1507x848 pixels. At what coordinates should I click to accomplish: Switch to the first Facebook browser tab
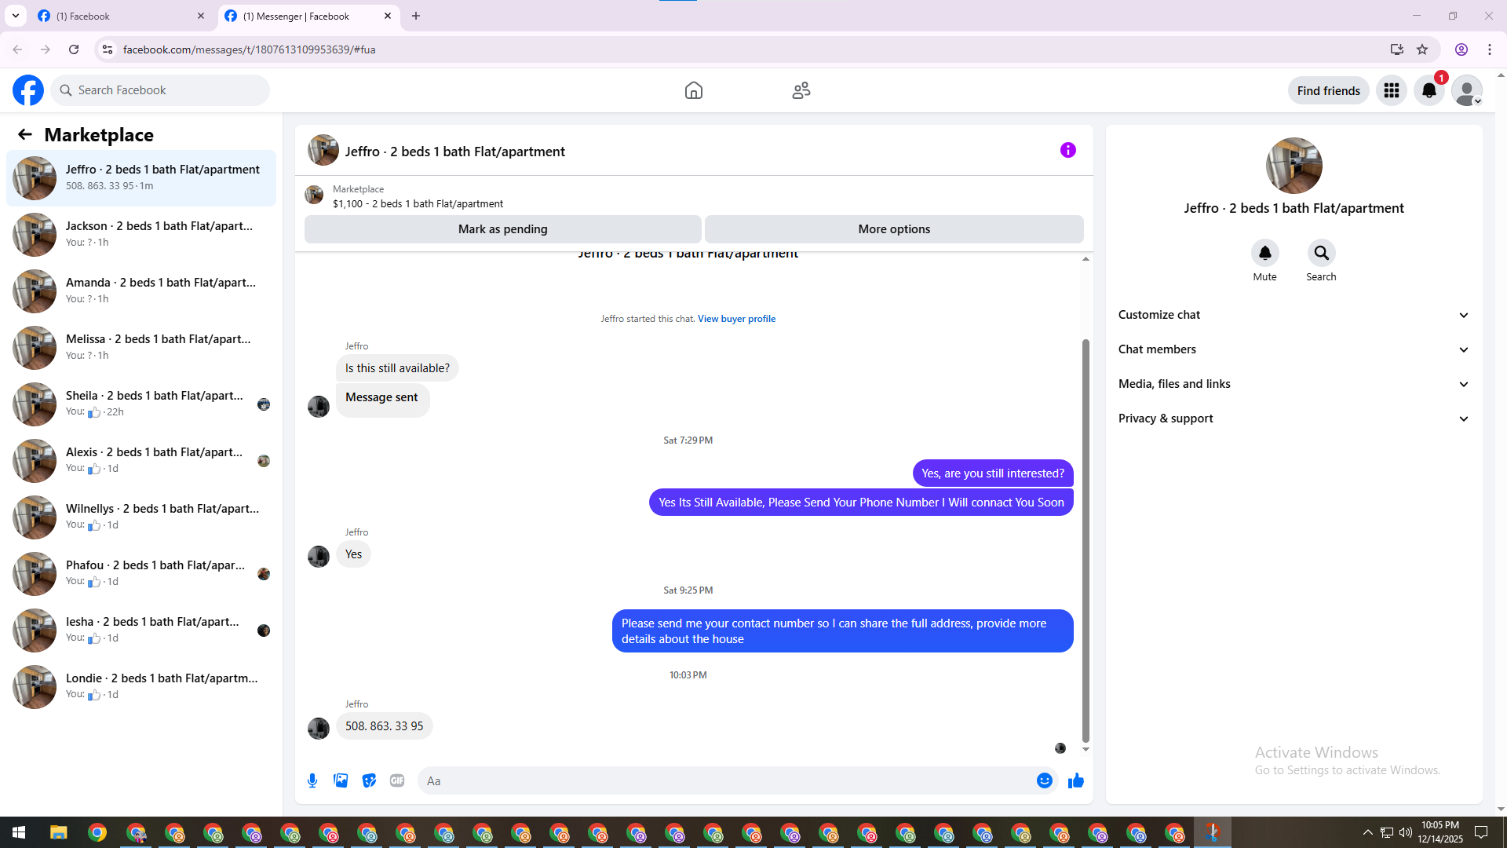click(x=118, y=16)
